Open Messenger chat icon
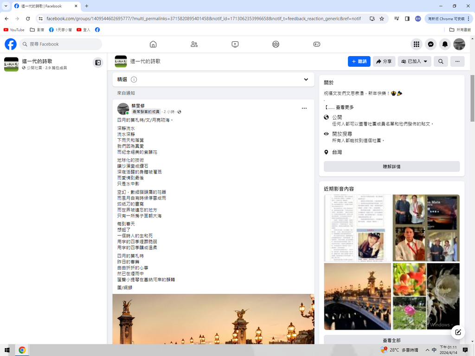 (x=430, y=44)
